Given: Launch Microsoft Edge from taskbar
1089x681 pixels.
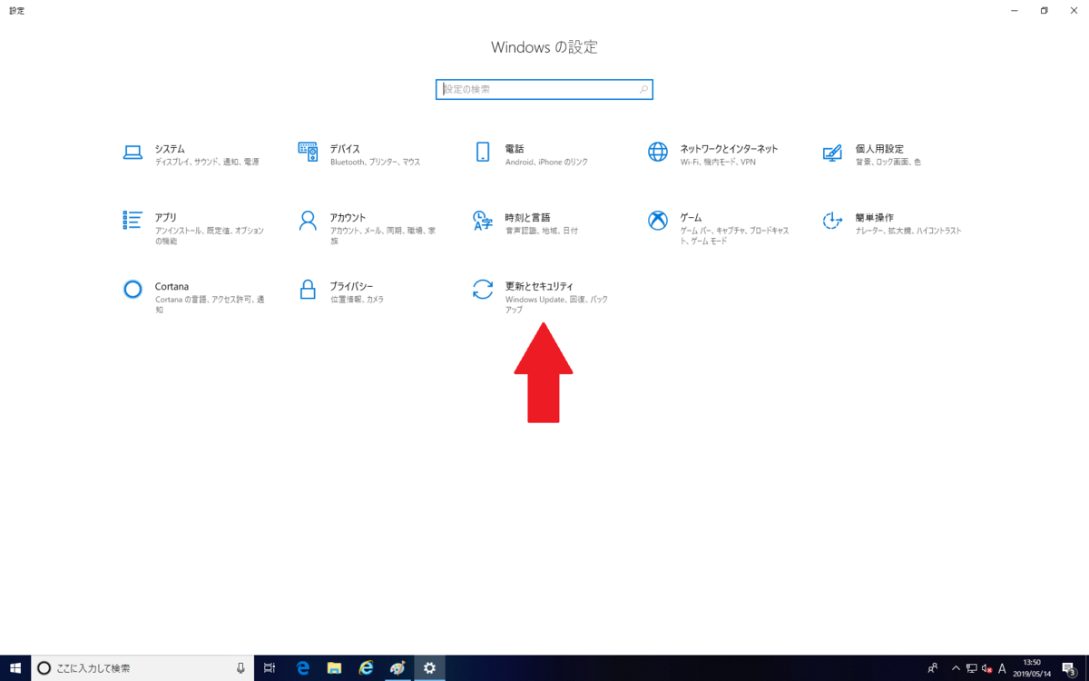Looking at the screenshot, I should (x=303, y=668).
